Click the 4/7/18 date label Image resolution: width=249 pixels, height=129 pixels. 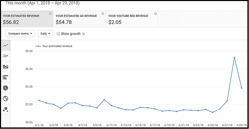[x=83, y=125]
